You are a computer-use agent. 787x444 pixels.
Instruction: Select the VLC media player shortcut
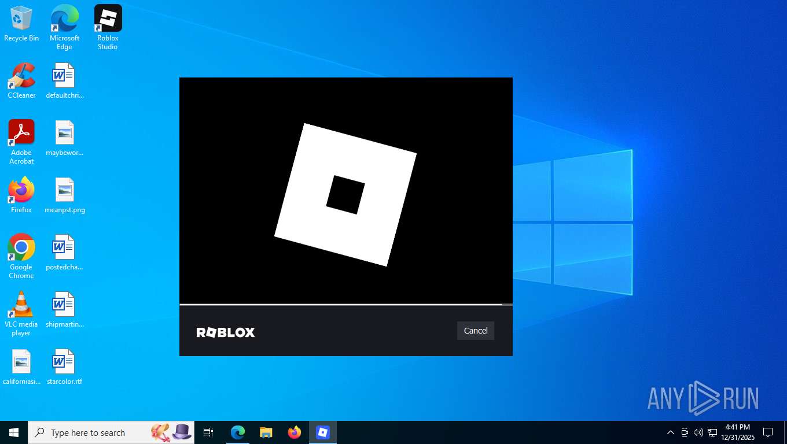[21, 314]
